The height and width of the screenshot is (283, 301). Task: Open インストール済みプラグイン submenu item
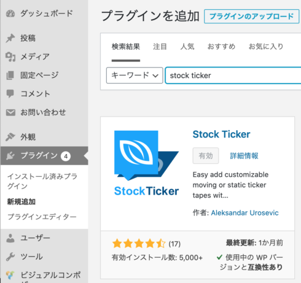(42, 181)
